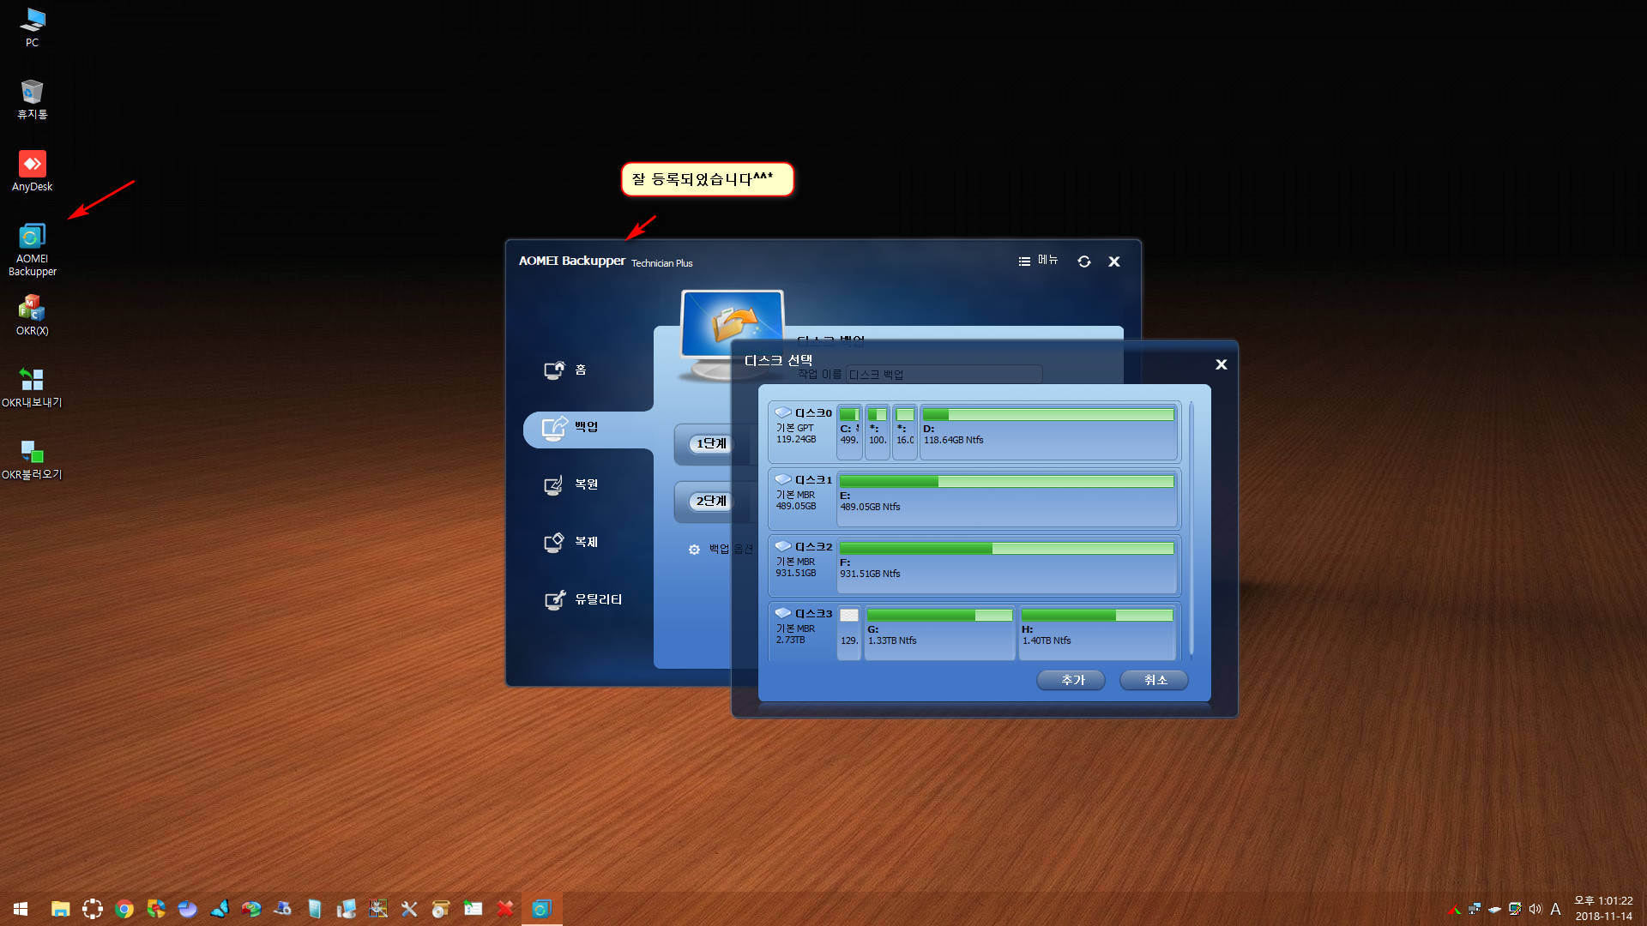The image size is (1647, 926).
Task: Select the 129MB unallocated block of 디스크3
Action: (x=849, y=633)
